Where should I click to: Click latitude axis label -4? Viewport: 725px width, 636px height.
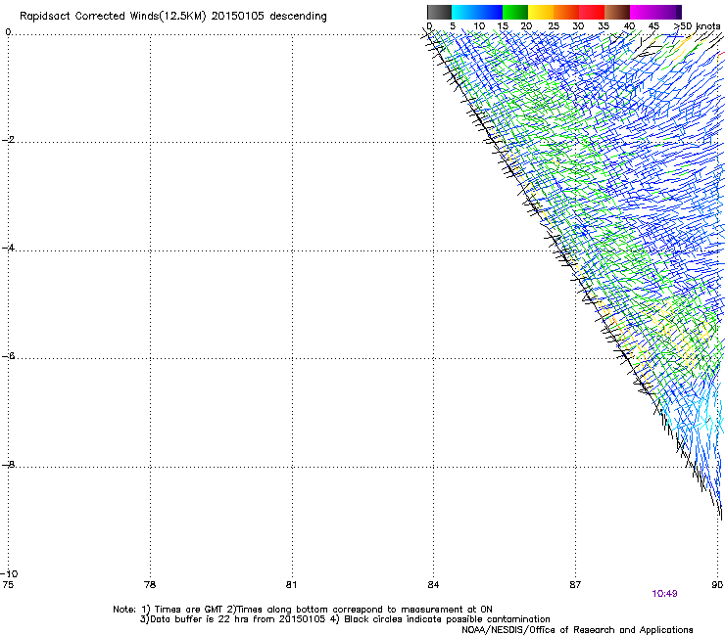pos(8,248)
